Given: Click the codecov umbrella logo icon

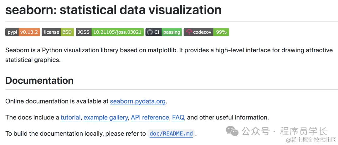Looking at the screenshot, I should click(x=189, y=32).
